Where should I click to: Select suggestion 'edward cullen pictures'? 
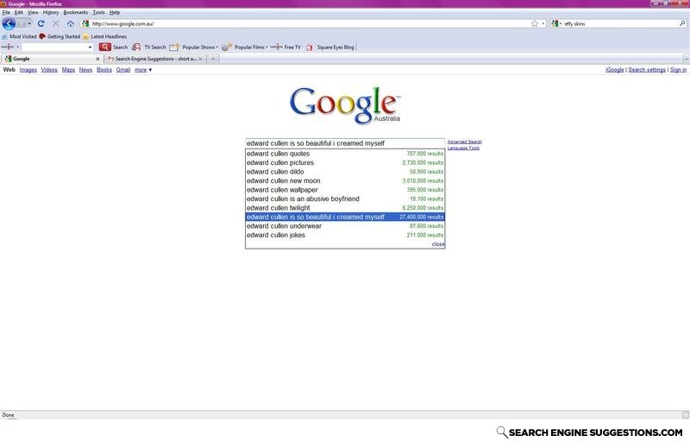pyautogui.click(x=345, y=163)
